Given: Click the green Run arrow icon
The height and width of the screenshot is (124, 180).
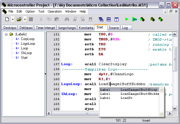Looking at the screenshot, I should (127, 19).
